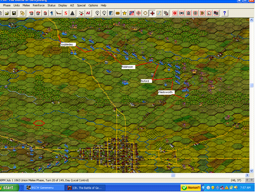
Task: Open the Status menu
Action: [51, 5]
